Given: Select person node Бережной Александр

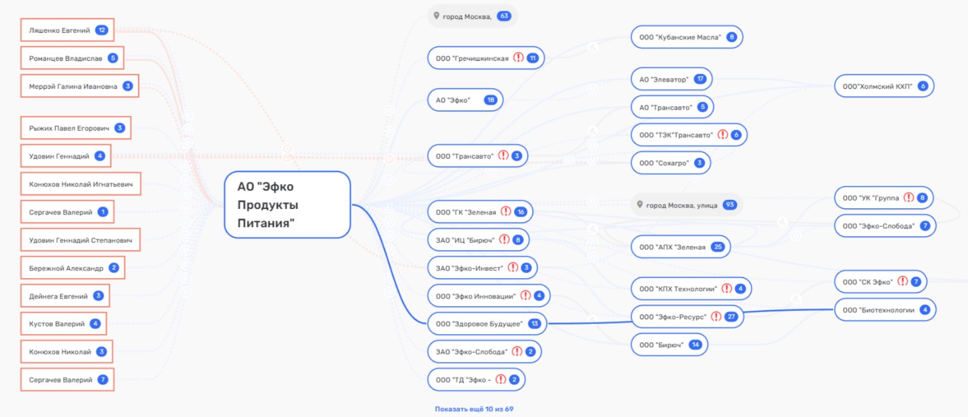Looking at the screenshot, I should click(x=72, y=268).
